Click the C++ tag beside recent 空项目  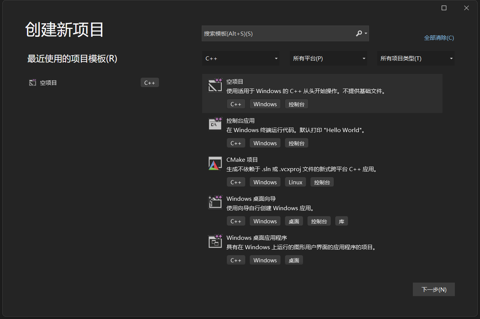pos(150,83)
